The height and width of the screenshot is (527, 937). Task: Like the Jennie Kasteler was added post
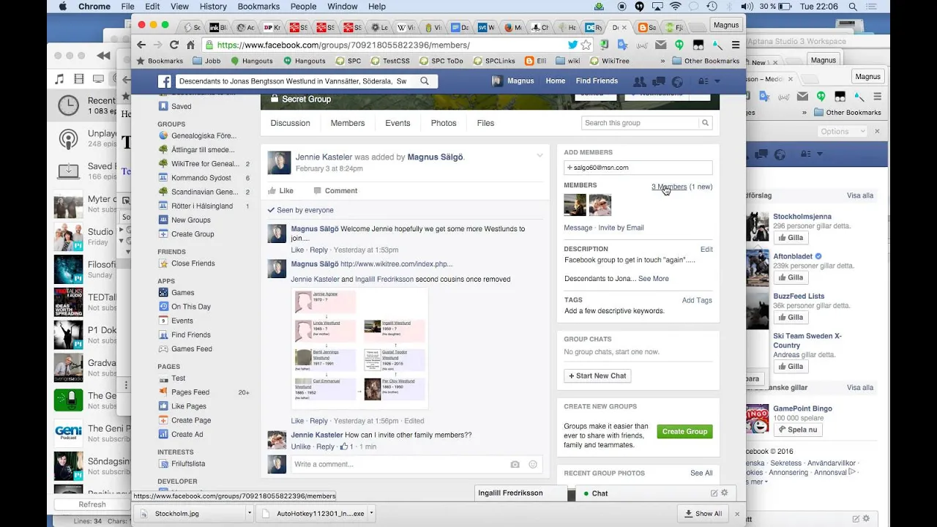pyautogui.click(x=281, y=190)
